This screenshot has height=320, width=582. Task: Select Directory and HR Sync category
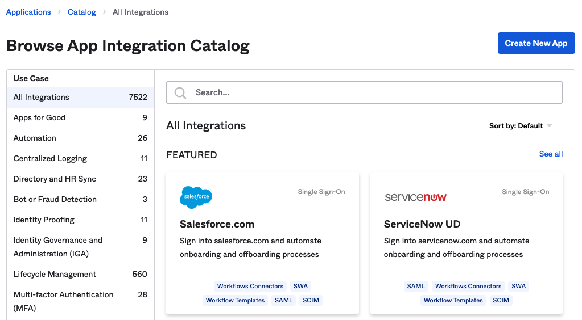(x=81, y=179)
